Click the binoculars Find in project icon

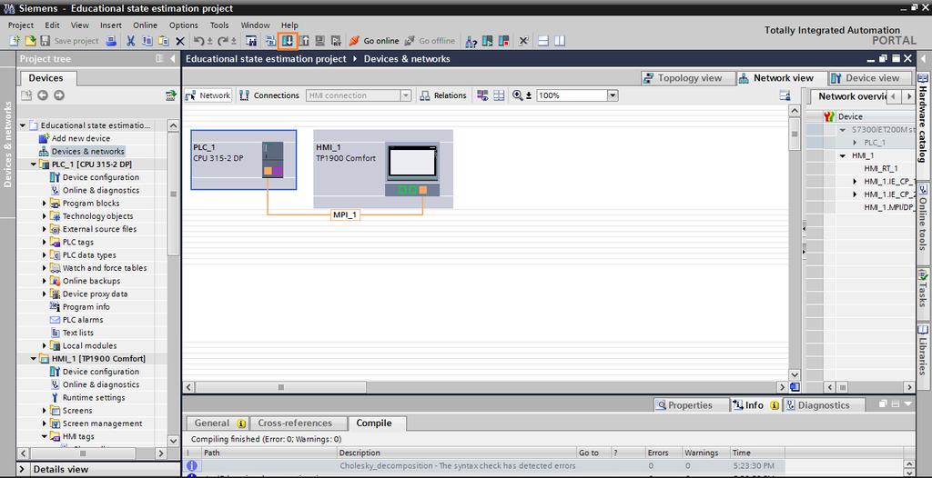(251, 41)
